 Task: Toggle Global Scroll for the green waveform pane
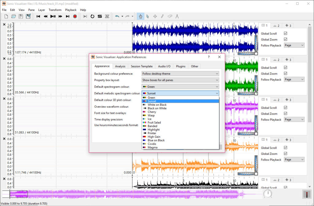285,67
